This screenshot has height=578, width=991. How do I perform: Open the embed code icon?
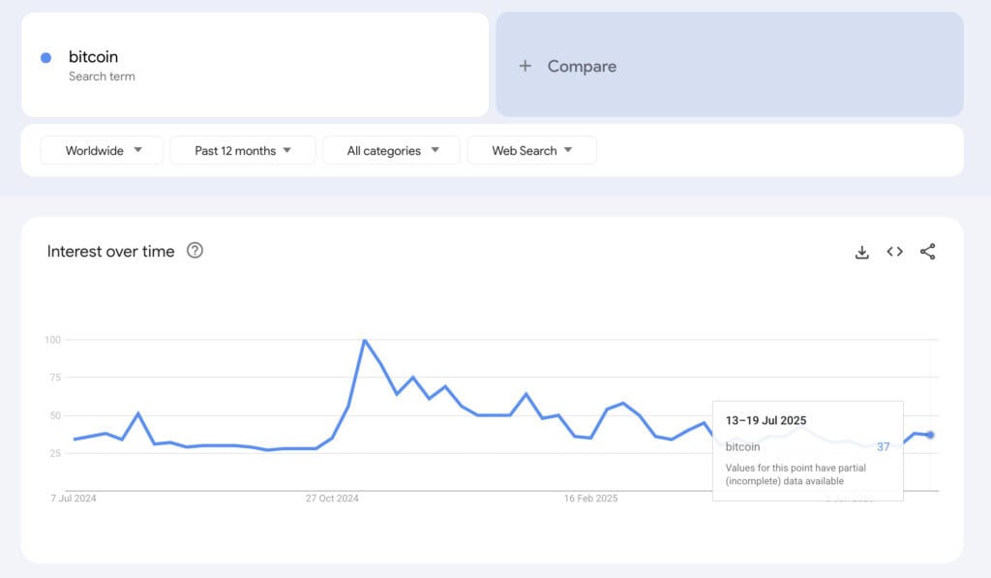pos(894,252)
